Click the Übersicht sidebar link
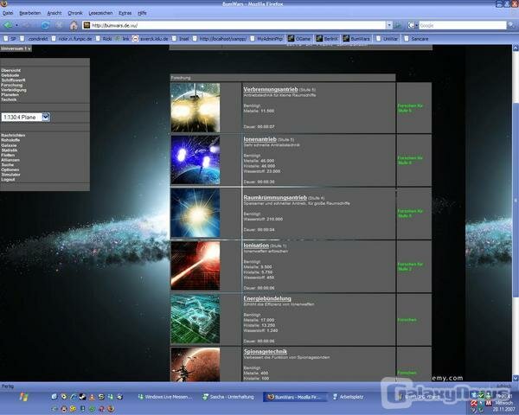 (x=11, y=70)
